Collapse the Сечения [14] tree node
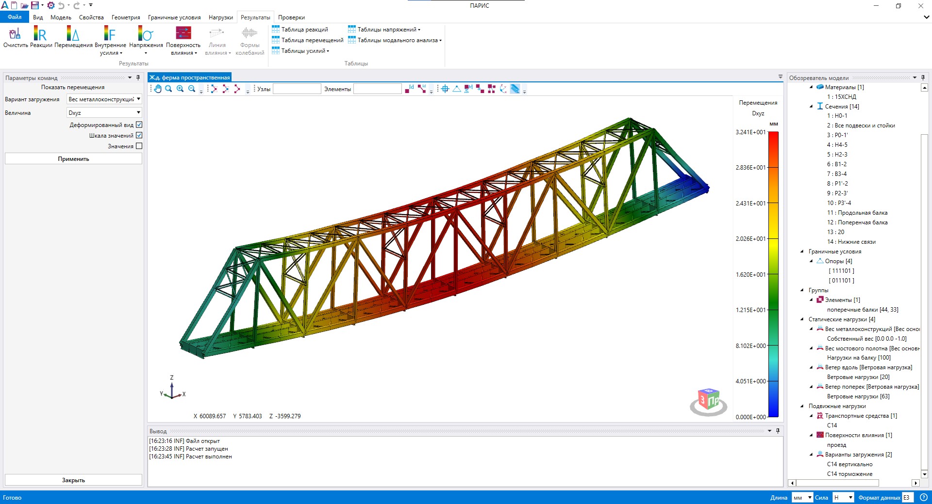932x504 pixels. coord(811,106)
